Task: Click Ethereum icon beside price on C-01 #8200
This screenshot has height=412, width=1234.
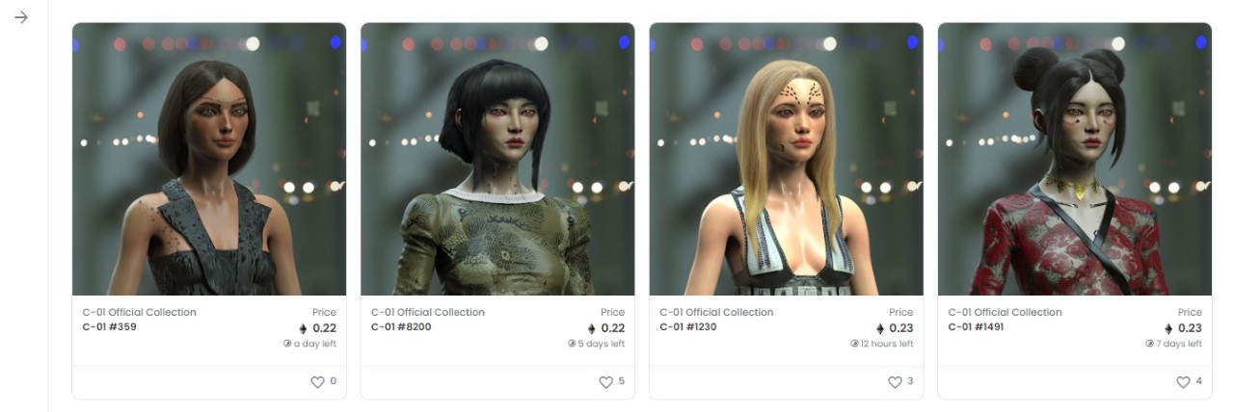Action: [591, 328]
